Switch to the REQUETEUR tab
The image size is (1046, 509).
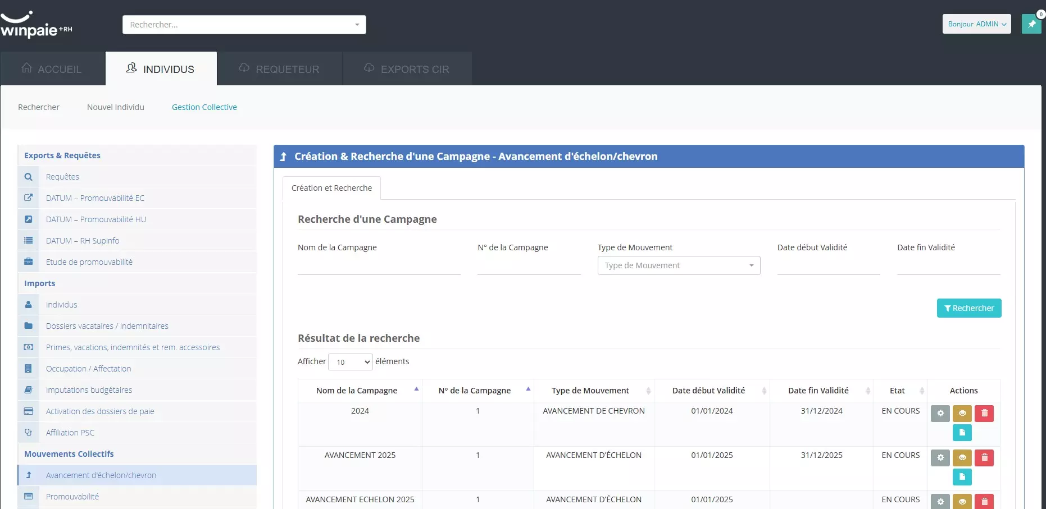(x=280, y=69)
